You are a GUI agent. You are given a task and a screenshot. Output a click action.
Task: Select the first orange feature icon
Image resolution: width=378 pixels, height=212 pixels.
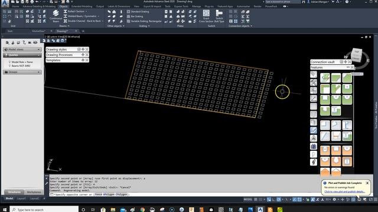(325, 151)
